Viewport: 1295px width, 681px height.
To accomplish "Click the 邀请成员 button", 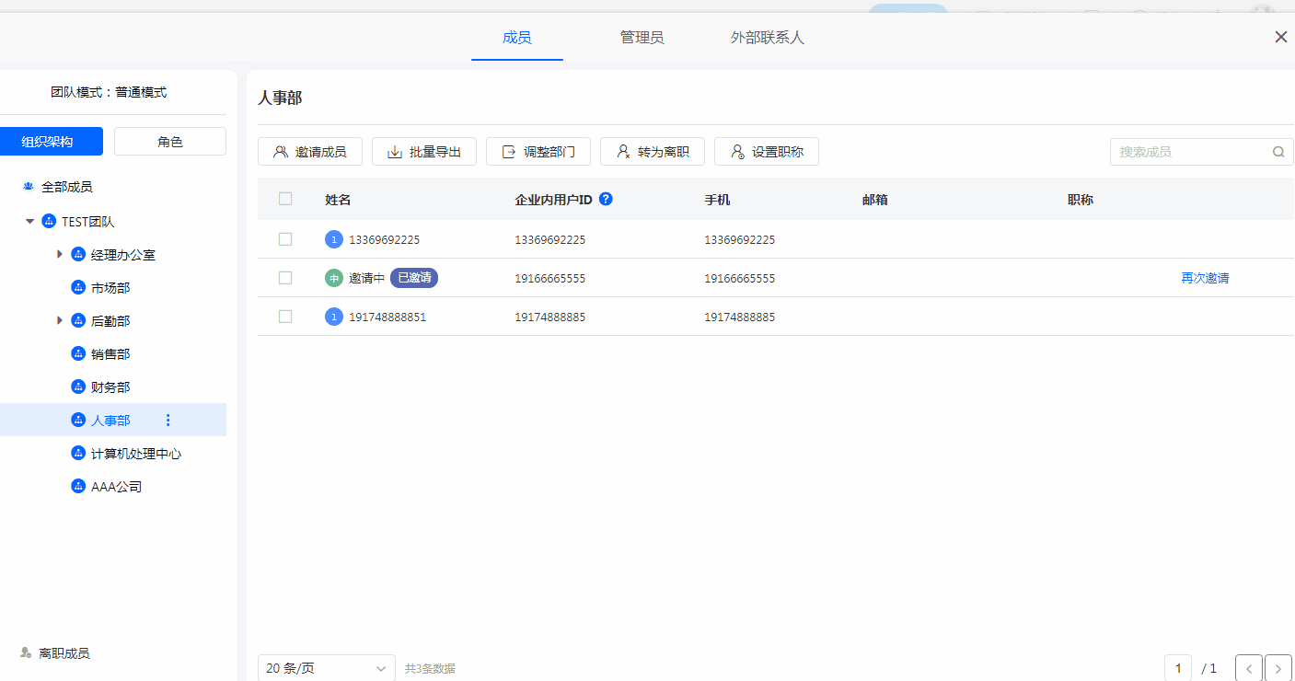I will [x=310, y=152].
